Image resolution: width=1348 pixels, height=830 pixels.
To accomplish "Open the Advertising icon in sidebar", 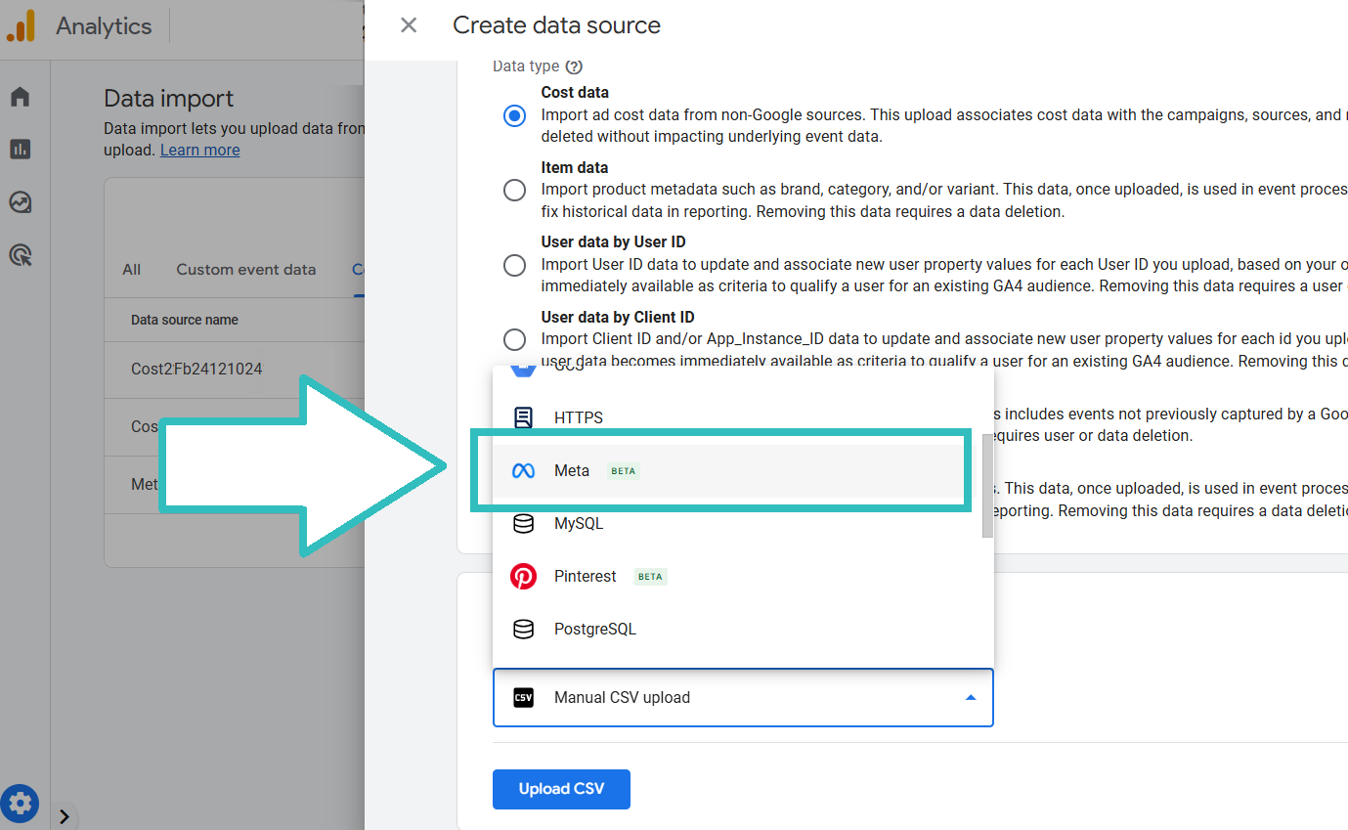I will pyautogui.click(x=21, y=255).
